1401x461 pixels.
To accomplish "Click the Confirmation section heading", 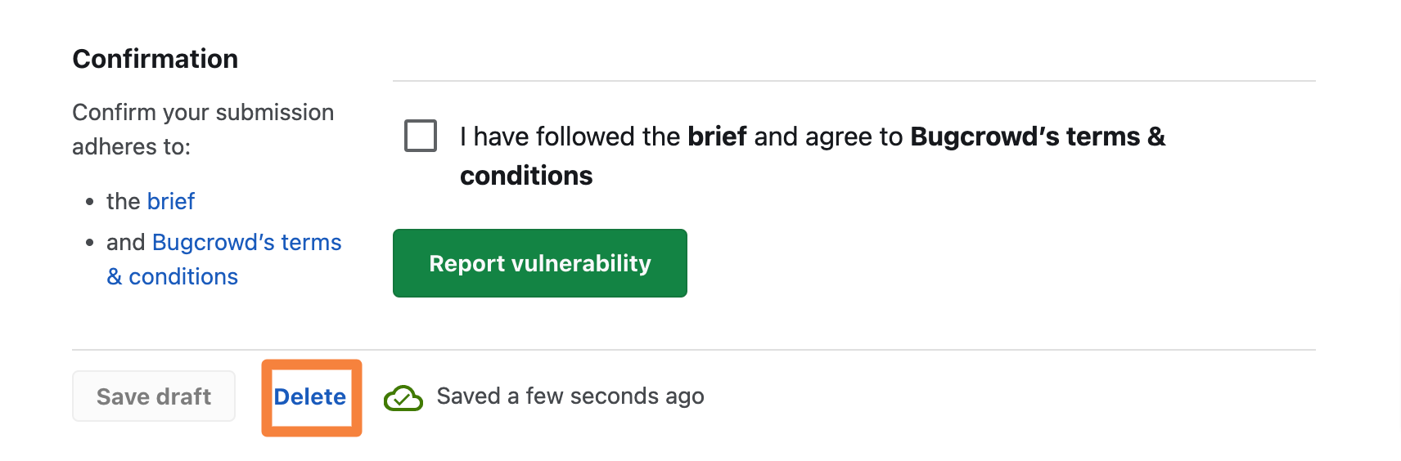I will 155,59.
